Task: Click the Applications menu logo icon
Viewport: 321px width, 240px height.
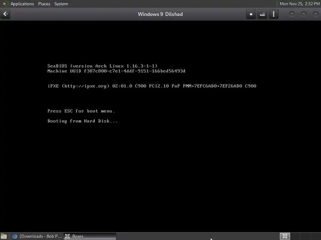Action: tap(6, 4)
